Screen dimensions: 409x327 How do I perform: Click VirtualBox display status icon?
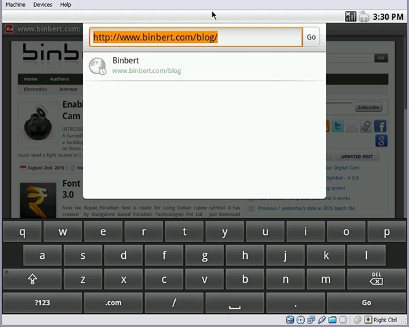[x=343, y=320]
